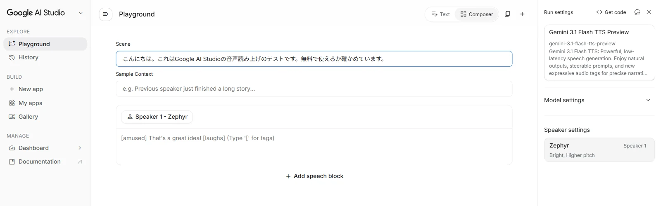Click the Dashboard gauge icon
Screen dimensions: 661x206
tap(12, 148)
